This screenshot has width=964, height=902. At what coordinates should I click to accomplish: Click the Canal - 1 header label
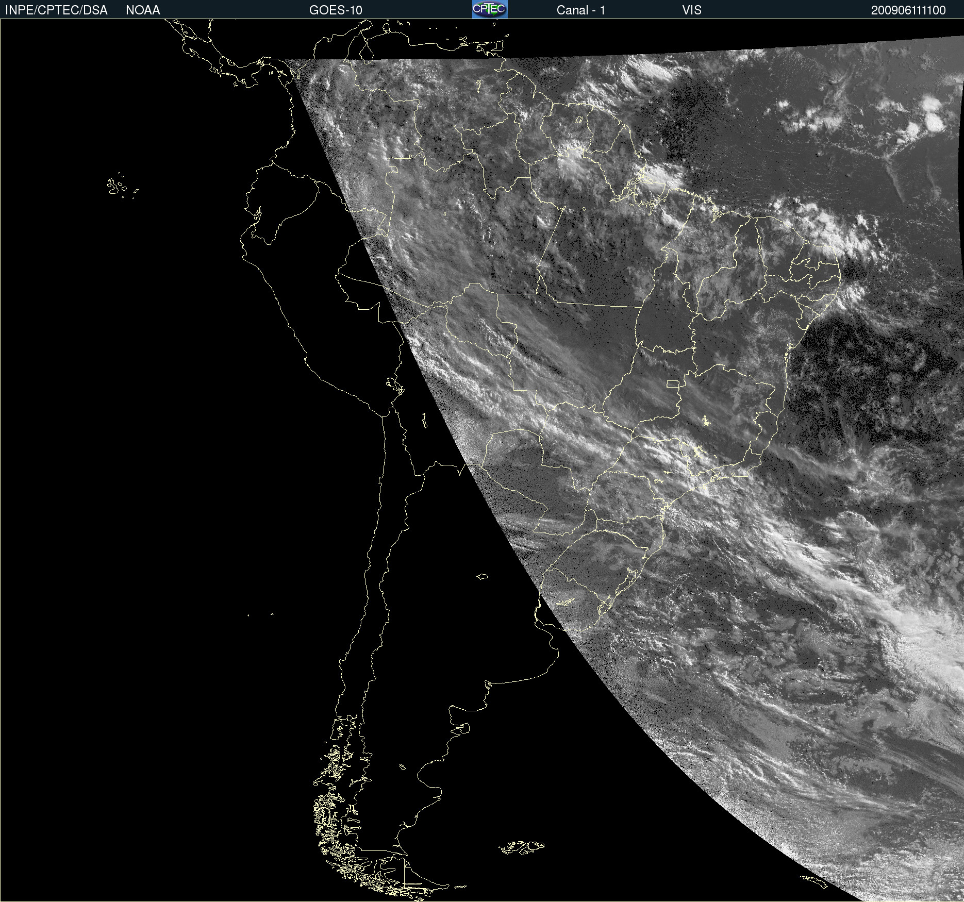(581, 10)
